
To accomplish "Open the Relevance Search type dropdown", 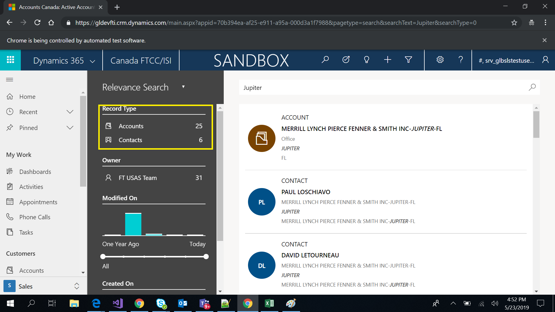I will tap(184, 87).
